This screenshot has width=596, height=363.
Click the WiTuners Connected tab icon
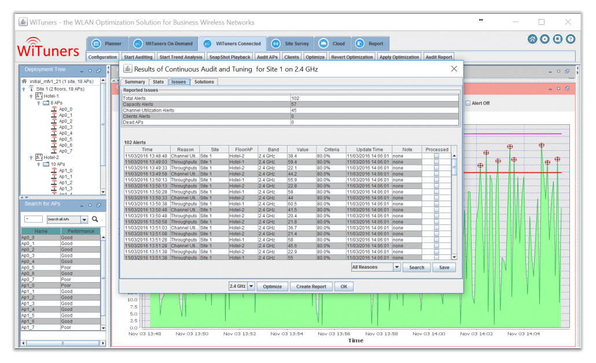pyautogui.click(x=207, y=43)
